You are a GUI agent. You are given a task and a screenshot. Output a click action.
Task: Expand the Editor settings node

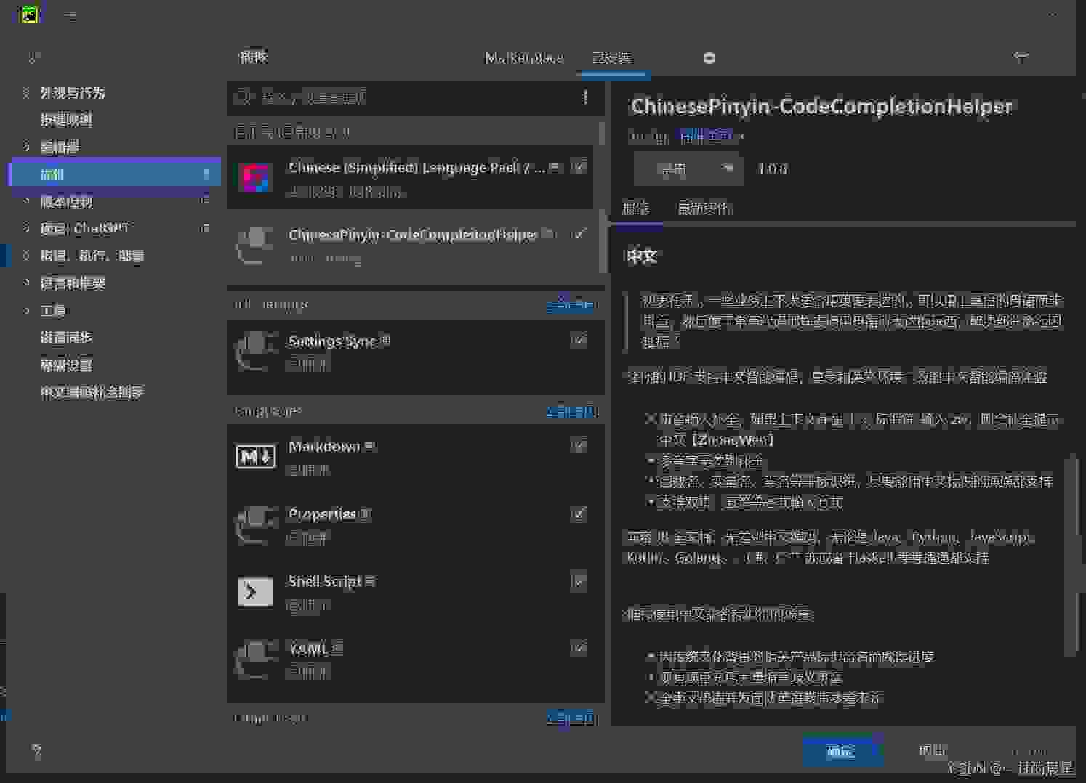coord(26,147)
